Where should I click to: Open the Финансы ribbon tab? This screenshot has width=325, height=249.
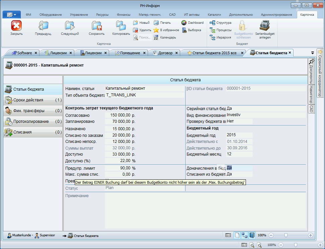124,15
